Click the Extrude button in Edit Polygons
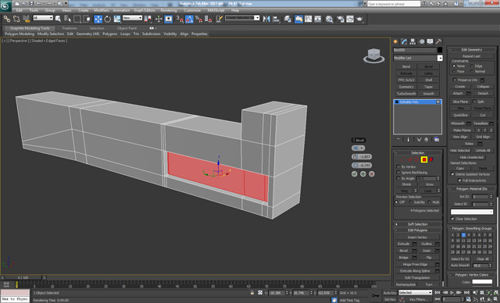 pyautogui.click(x=404, y=244)
